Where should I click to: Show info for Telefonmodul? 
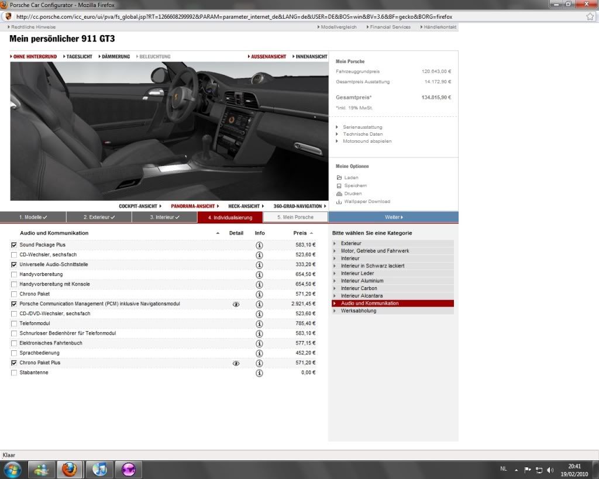(259, 324)
